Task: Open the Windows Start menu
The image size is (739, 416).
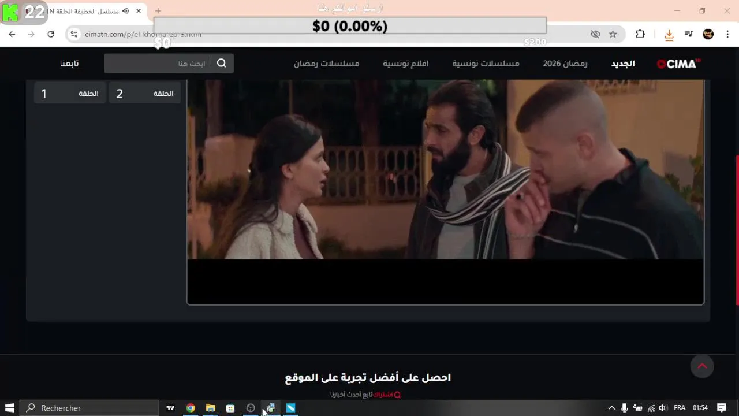Action: [x=10, y=408]
